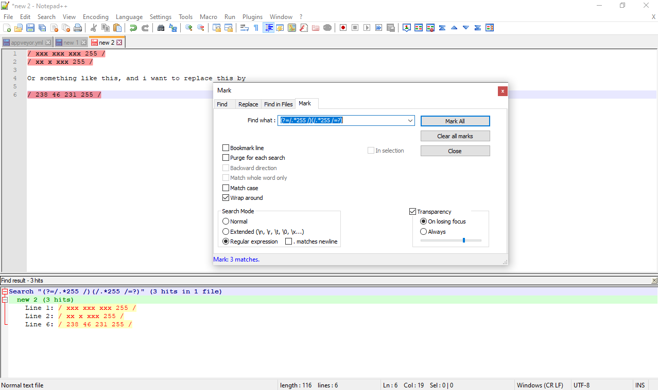Tick the '. matches newline' checkbox
658x390 pixels.
(x=289, y=242)
